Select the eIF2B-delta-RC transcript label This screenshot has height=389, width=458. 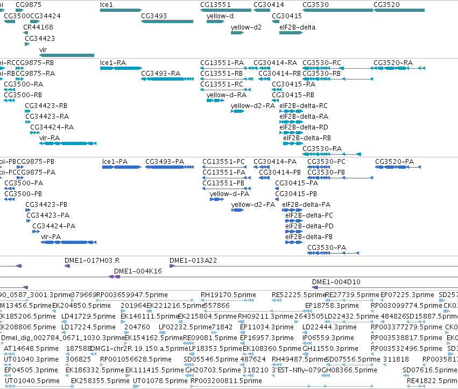[x=304, y=105]
